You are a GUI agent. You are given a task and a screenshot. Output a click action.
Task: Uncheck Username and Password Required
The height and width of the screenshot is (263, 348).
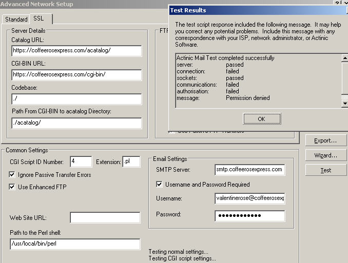click(x=160, y=184)
